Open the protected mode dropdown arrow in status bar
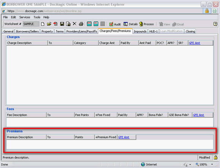Viewport: 220px width, 168px height. coord(190,165)
